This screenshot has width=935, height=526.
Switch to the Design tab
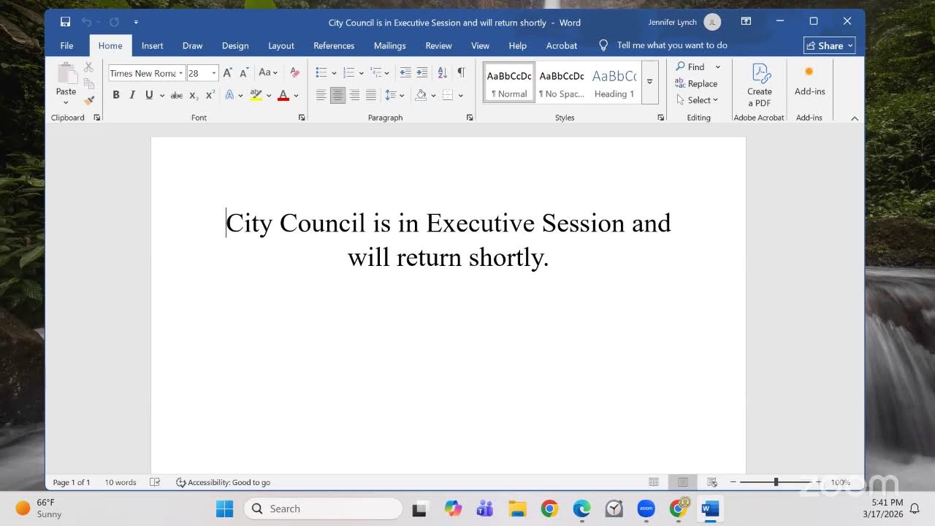(x=235, y=45)
